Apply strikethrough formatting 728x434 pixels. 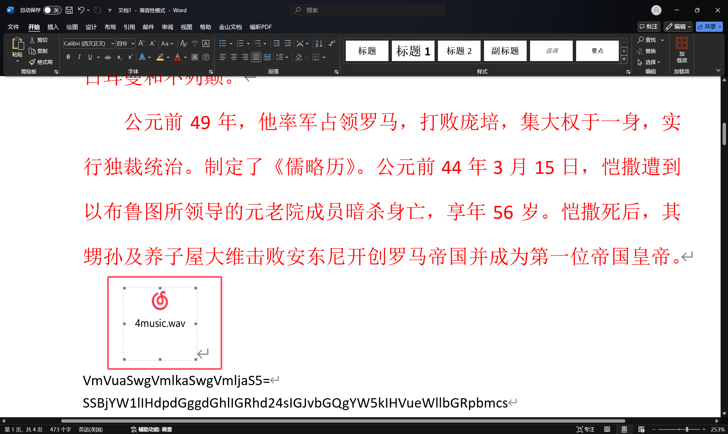(x=108, y=57)
